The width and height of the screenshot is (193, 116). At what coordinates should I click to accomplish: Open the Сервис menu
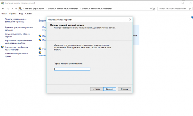29,13
